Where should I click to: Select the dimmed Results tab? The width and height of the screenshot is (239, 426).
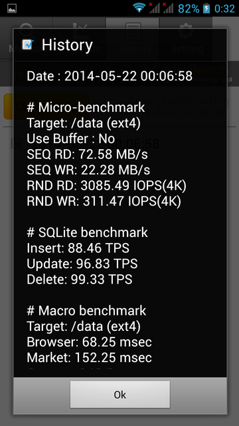[x=80, y=39]
